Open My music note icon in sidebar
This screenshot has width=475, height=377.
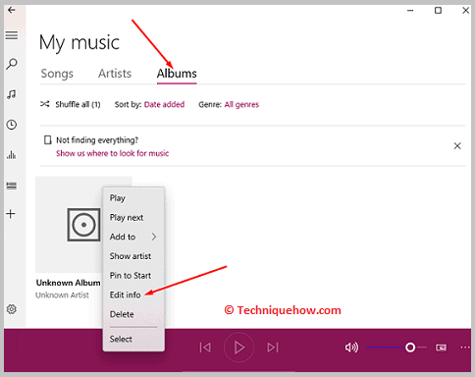pos(12,94)
